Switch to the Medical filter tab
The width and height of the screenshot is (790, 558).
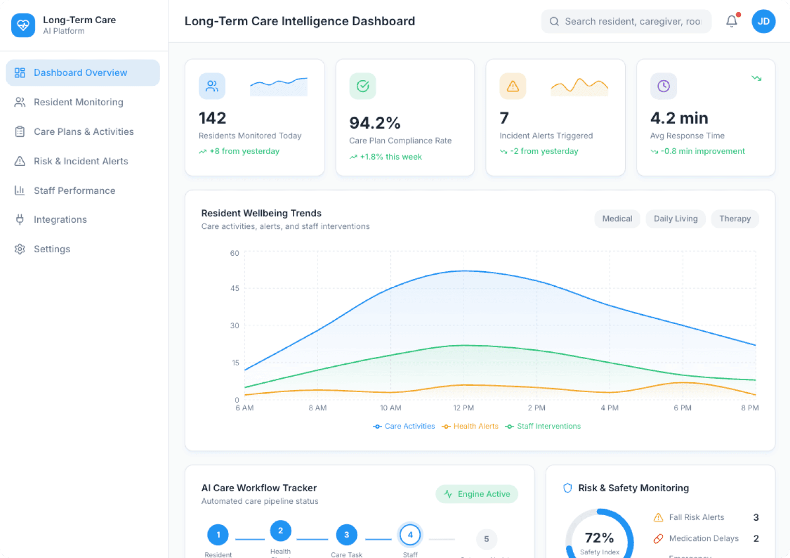[x=617, y=219]
